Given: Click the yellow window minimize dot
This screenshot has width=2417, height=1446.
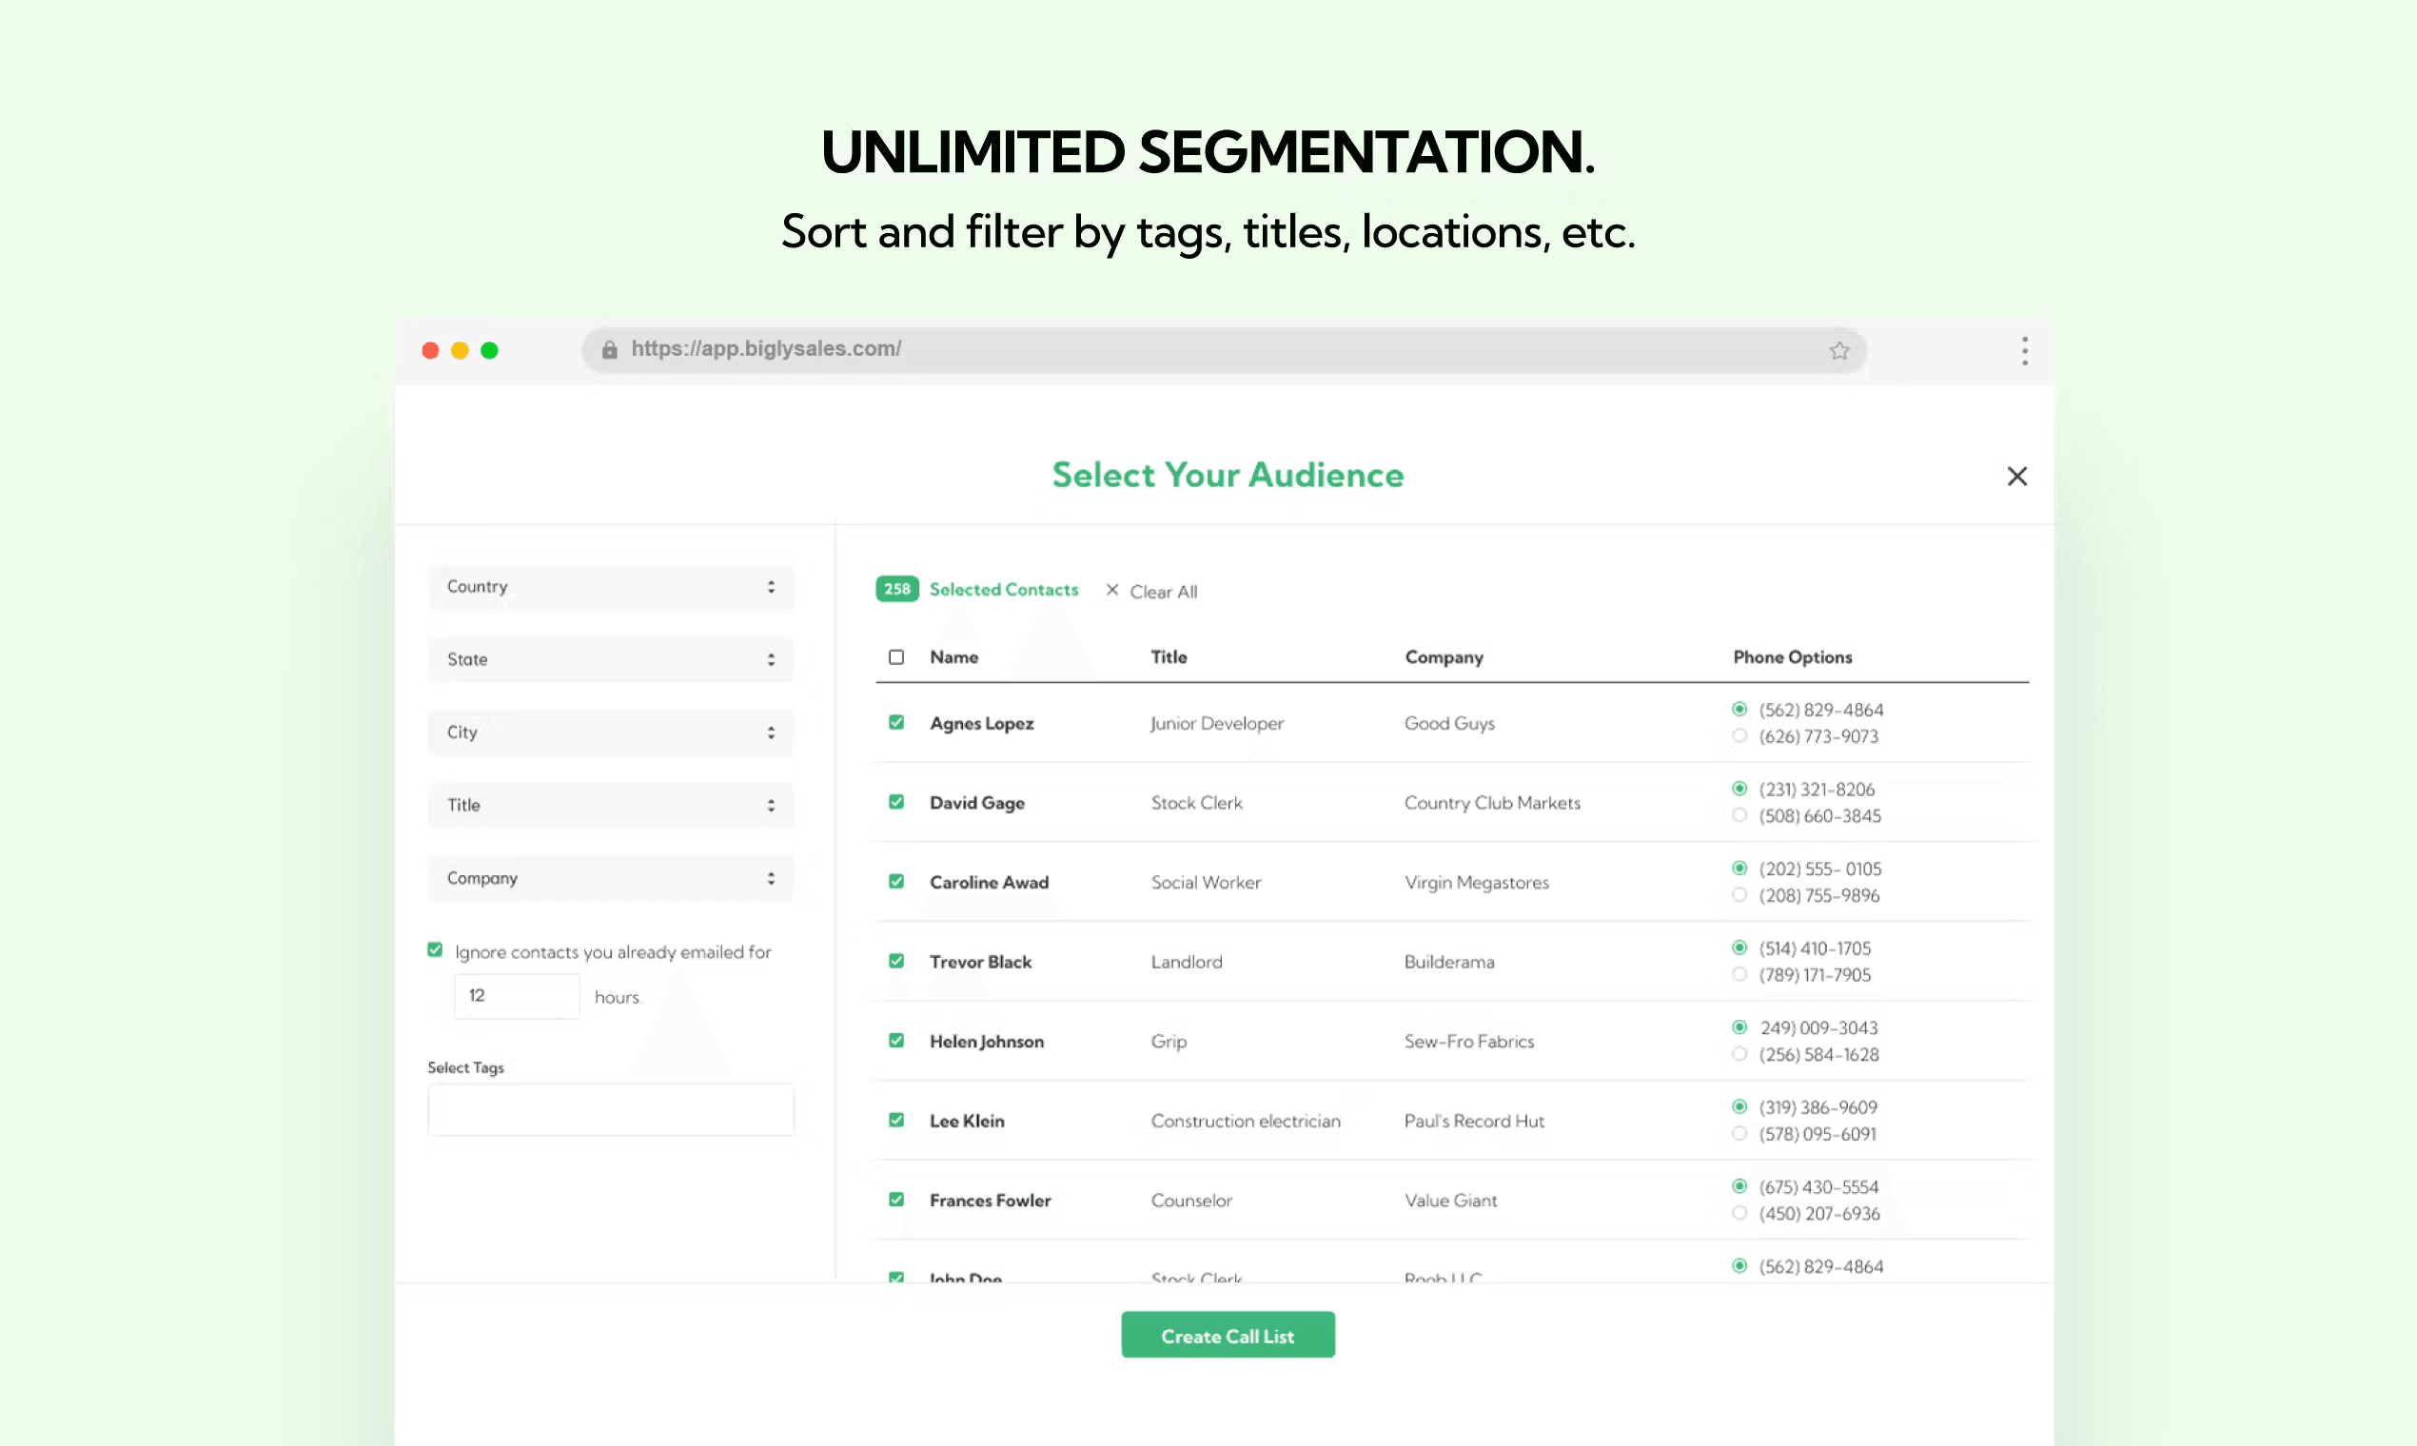Looking at the screenshot, I should coord(460,351).
